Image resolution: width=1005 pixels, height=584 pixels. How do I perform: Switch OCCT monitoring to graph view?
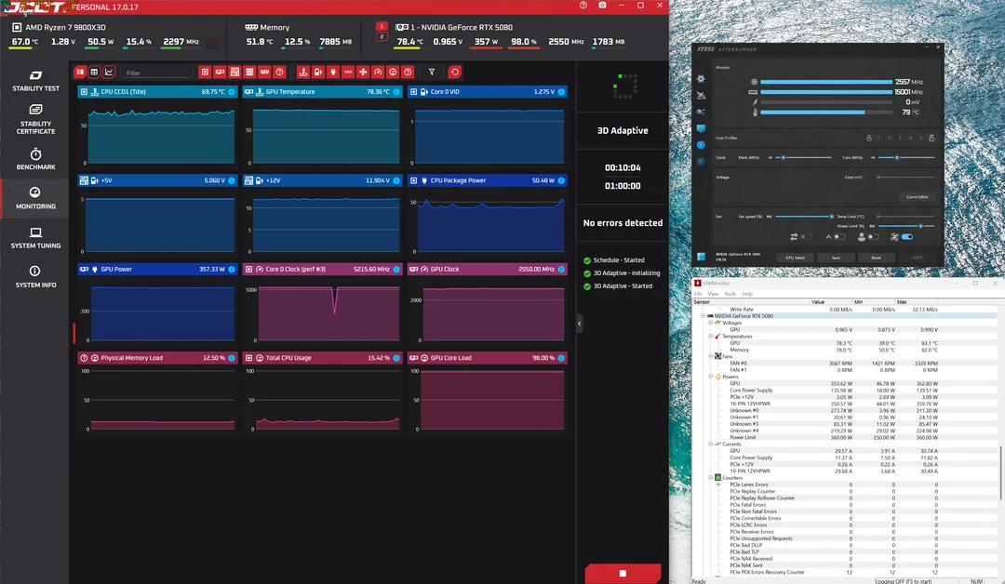[x=109, y=72]
